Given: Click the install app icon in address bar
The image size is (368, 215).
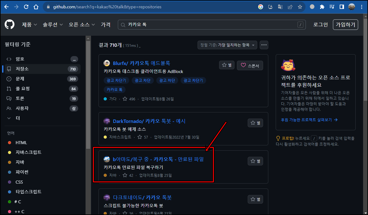Looking at the screenshot, I should point(270,7).
